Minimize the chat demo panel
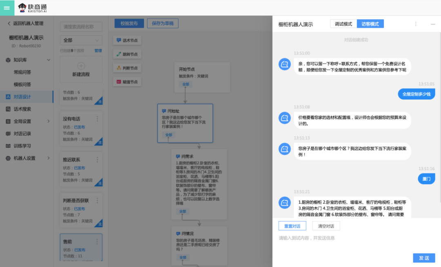Viewport: 441px width, 267px height. pos(433,24)
